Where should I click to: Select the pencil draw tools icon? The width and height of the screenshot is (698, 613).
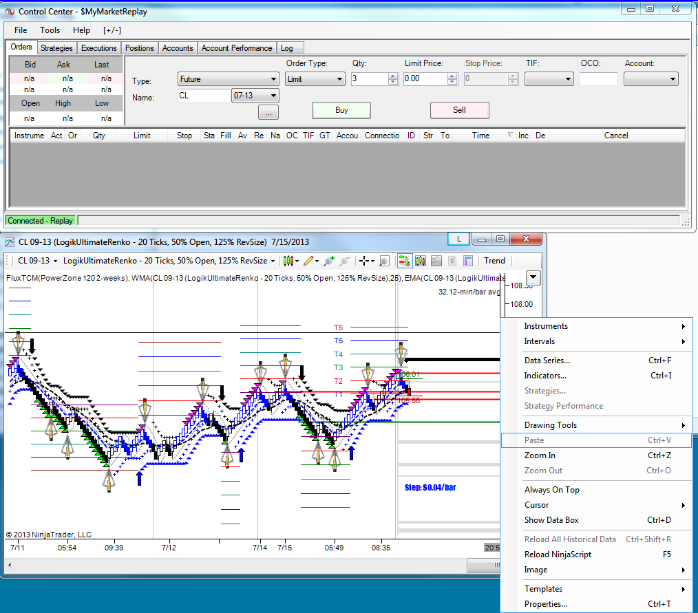[x=309, y=261]
